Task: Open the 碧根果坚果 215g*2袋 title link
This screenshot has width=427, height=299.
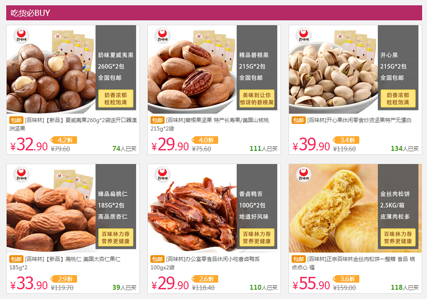Action: coord(210,124)
